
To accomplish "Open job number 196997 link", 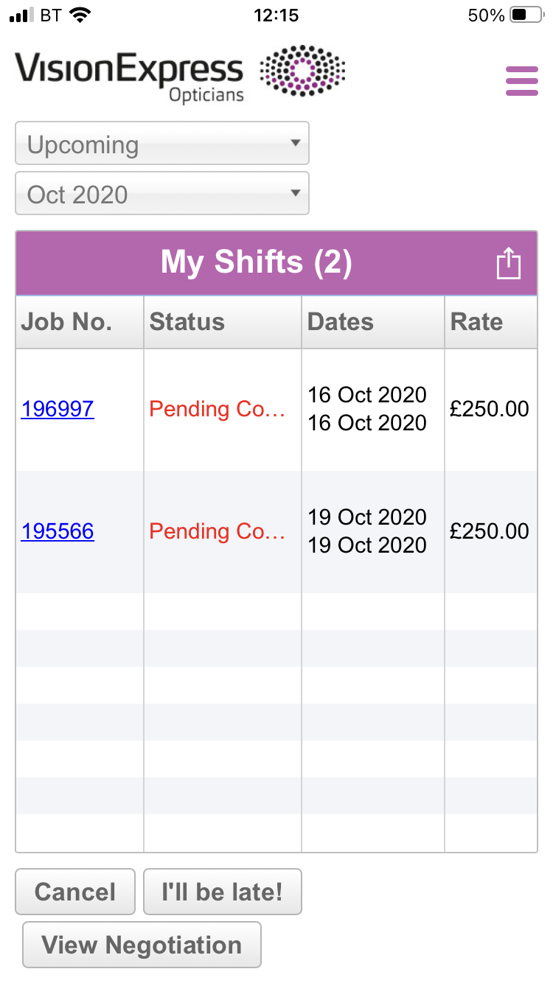I will pos(58,409).
